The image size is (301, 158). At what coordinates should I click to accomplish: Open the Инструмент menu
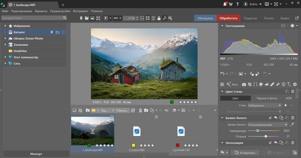[81, 11]
